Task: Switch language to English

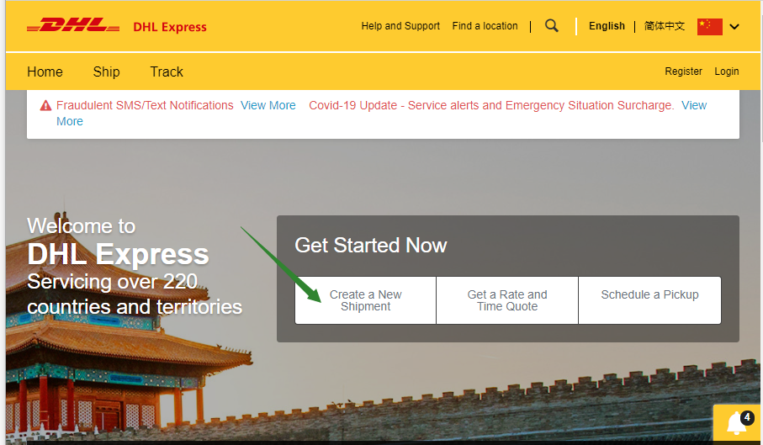Action: 607,26
